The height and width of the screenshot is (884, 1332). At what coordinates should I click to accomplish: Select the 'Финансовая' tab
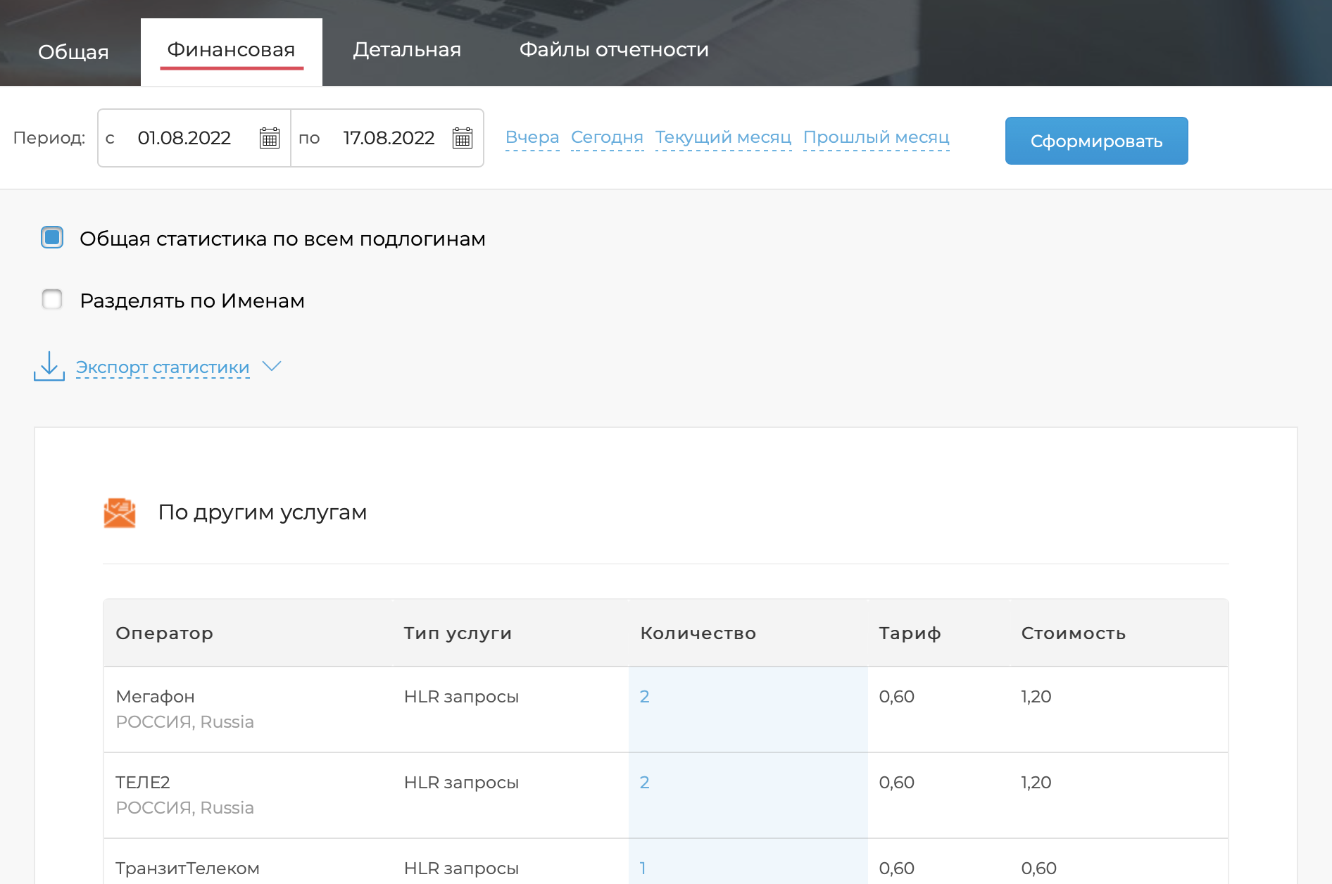[231, 50]
